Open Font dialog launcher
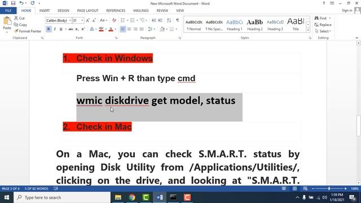361x203 pixels. (x=116, y=38)
